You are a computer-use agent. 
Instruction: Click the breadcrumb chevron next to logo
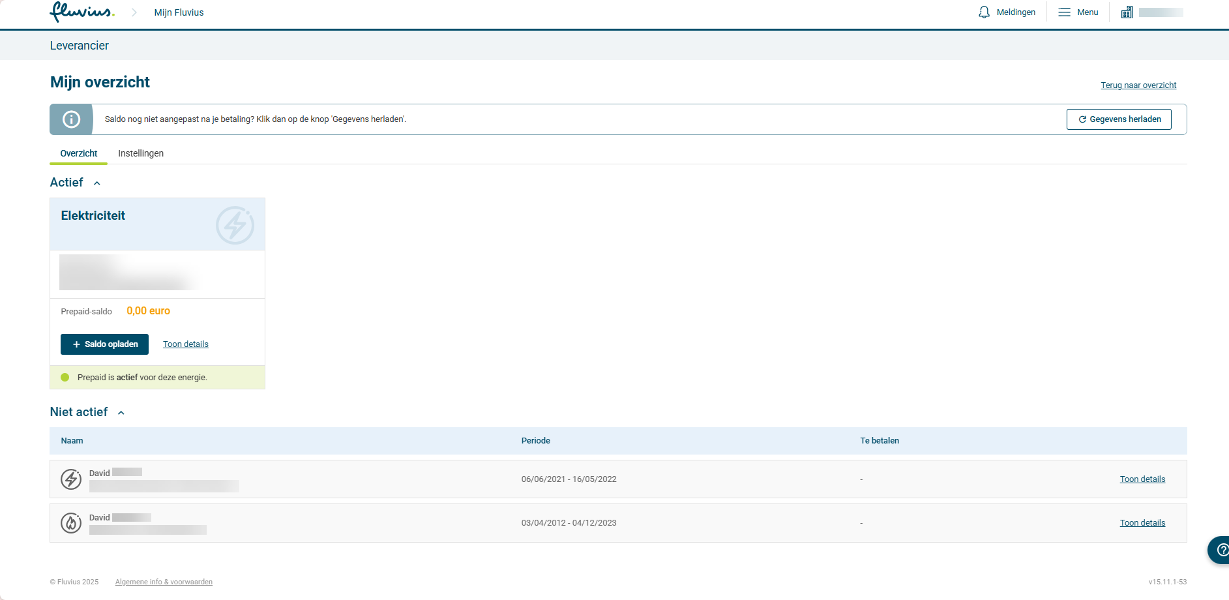(134, 12)
